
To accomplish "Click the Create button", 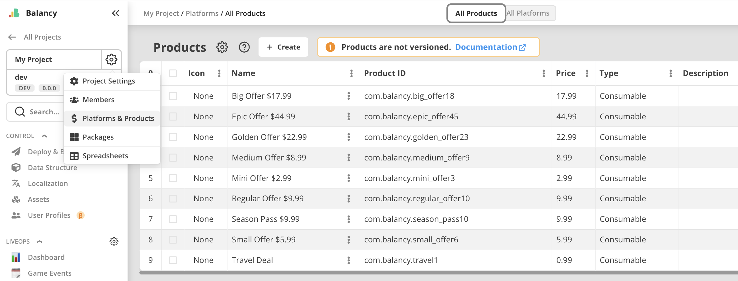I will pos(283,47).
